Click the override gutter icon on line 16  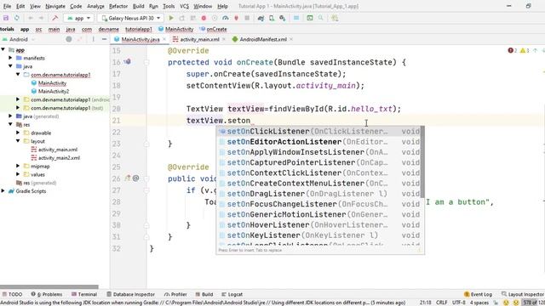(128, 62)
